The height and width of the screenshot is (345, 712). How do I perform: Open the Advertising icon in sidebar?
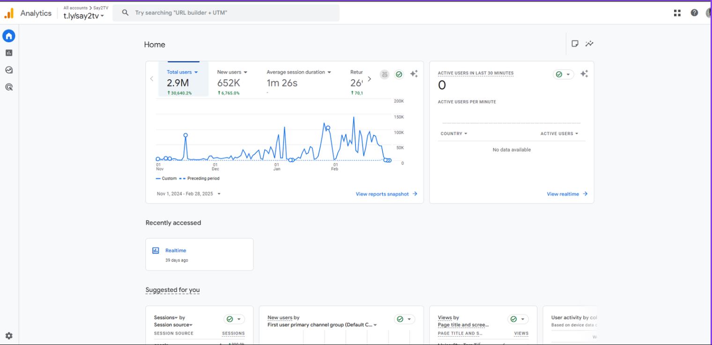pyautogui.click(x=9, y=87)
